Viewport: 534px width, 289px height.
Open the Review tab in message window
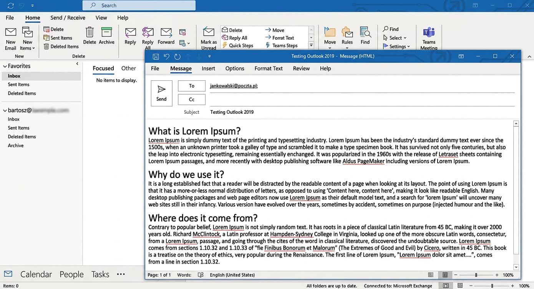pyautogui.click(x=301, y=68)
